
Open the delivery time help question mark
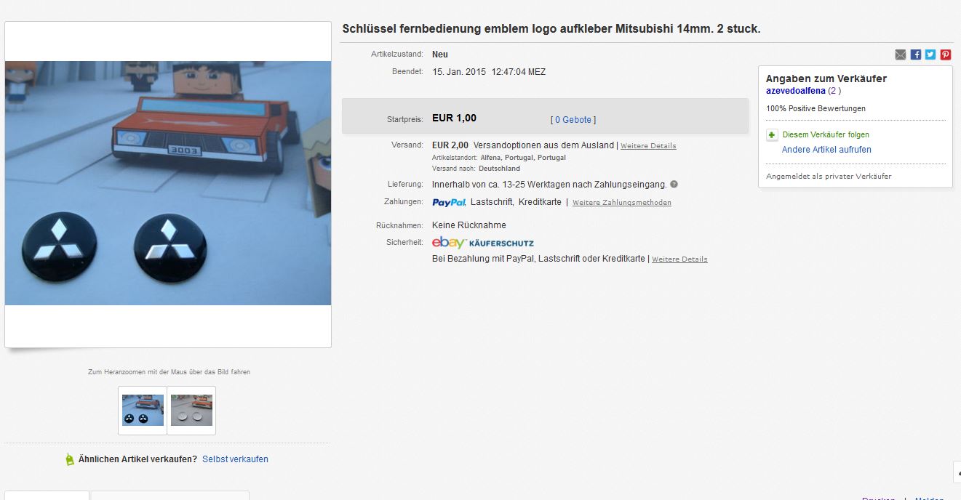674,185
